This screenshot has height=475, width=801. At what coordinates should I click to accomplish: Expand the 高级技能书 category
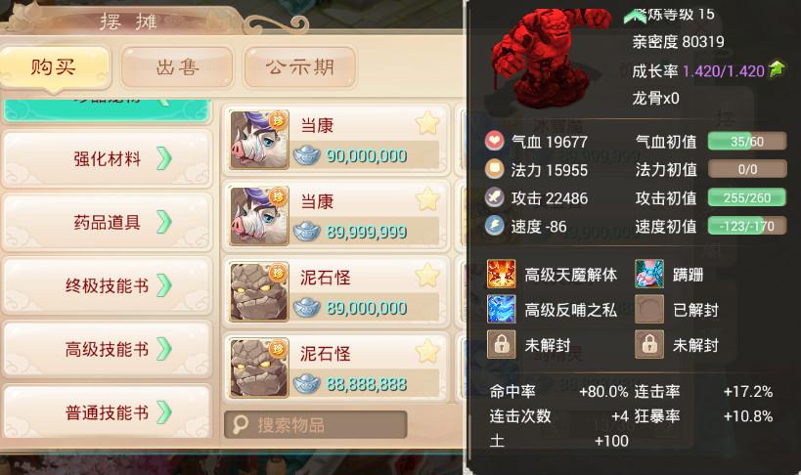(108, 349)
